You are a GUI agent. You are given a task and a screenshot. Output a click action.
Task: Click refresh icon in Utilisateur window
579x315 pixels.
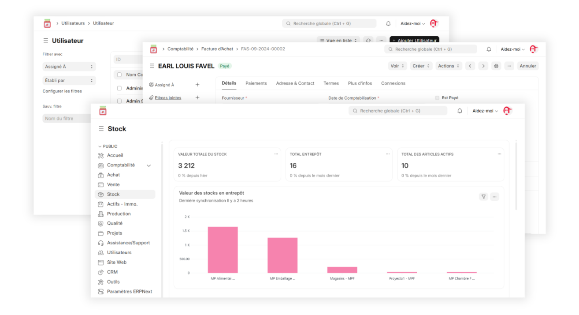coord(368,40)
